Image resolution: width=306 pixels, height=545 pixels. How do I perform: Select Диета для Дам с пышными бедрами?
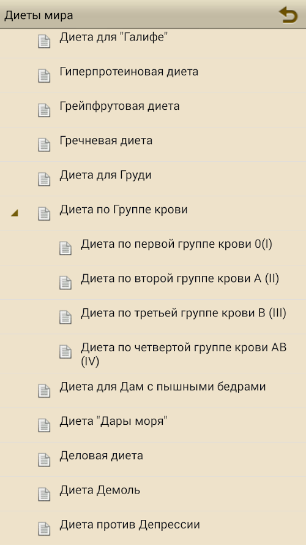[153, 391]
